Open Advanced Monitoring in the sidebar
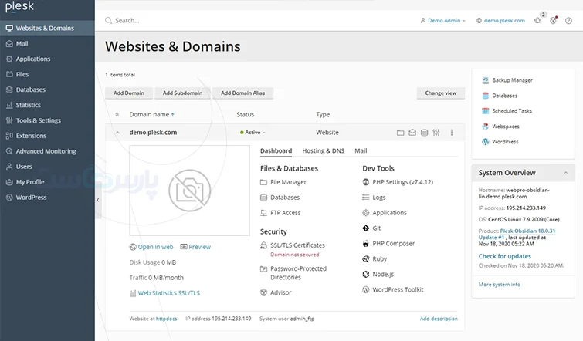Viewport: 583px width, 341px height. click(x=47, y=151)
